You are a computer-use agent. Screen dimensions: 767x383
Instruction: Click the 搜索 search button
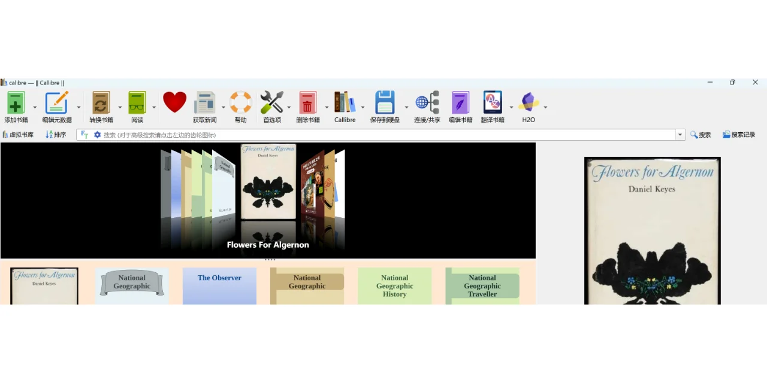(700, 135)
